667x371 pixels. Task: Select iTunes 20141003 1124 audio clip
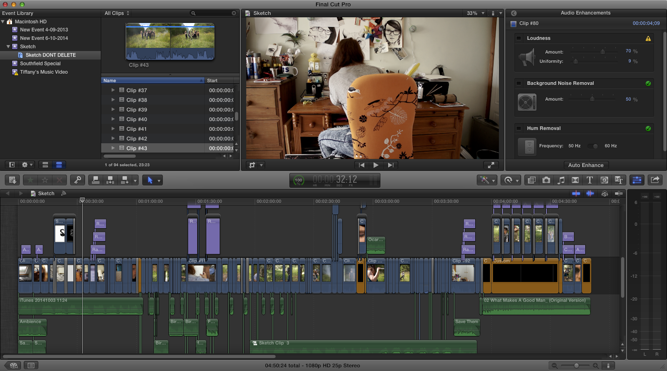pos(80,306)
